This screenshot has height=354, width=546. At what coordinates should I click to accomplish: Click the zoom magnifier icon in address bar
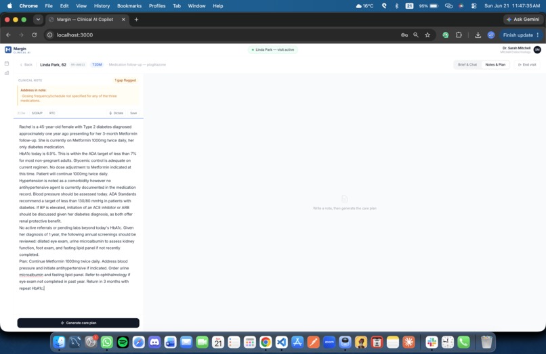point(416,35)
